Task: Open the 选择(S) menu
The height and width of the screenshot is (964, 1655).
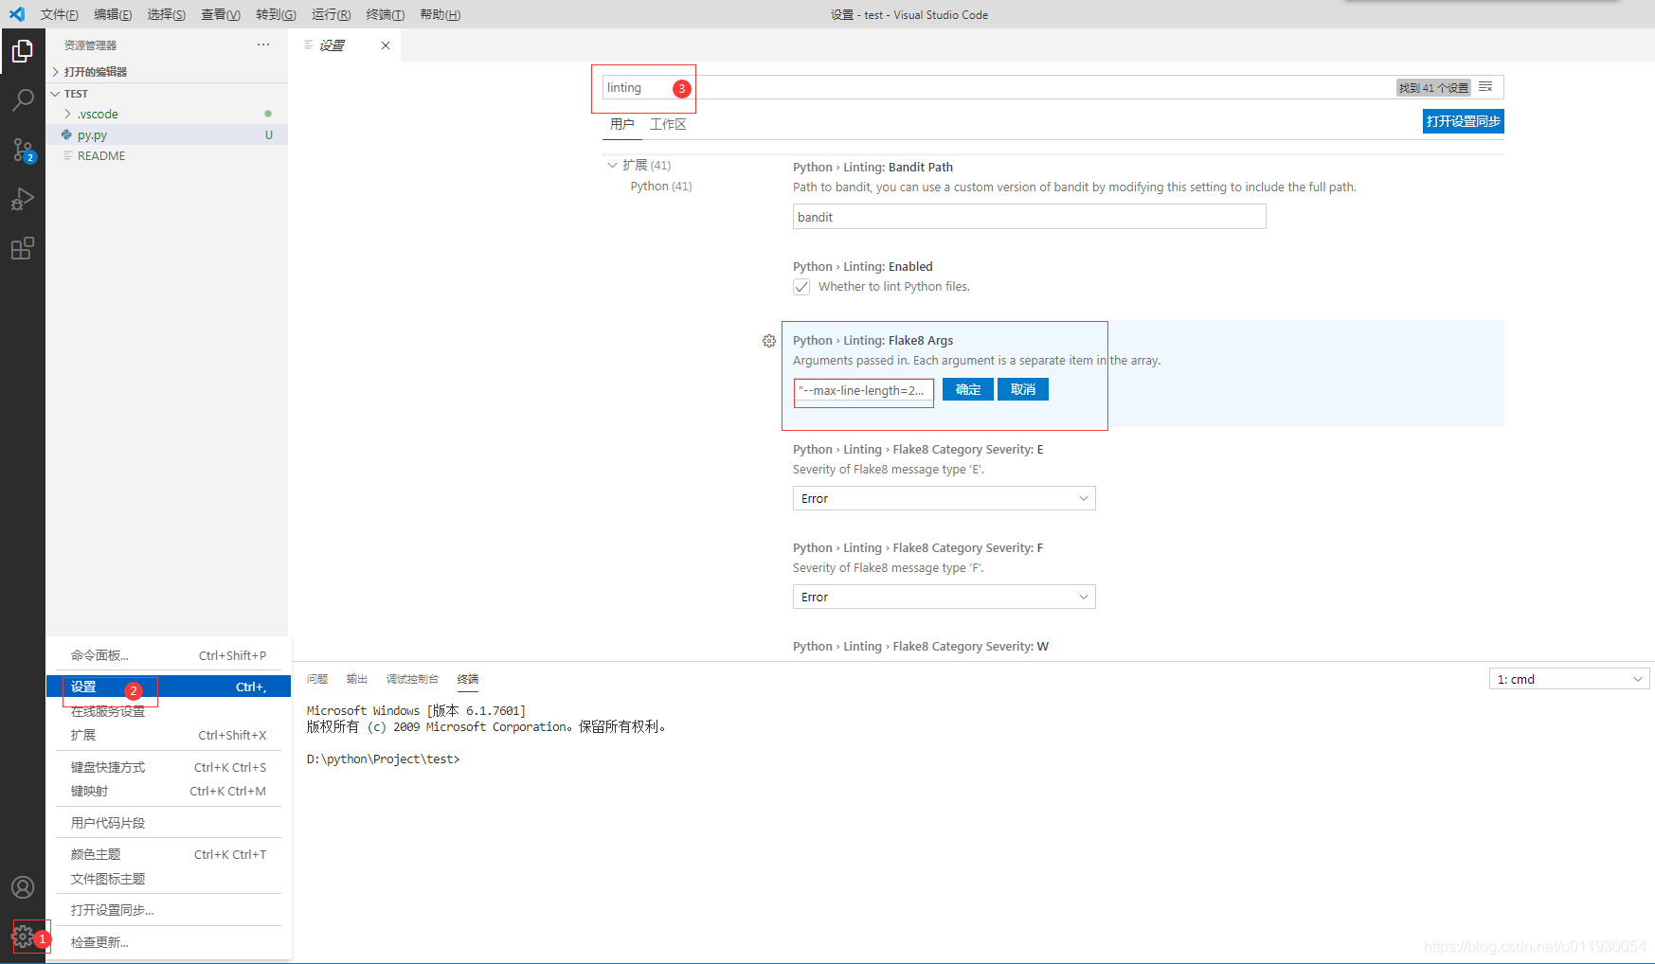Action: [x=167, y=14]
